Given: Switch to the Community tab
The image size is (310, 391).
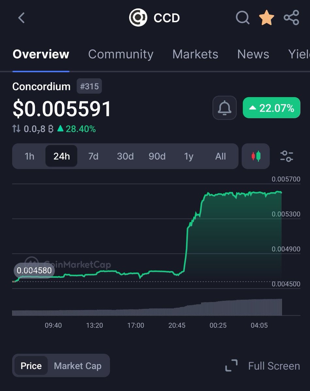Looking at the screenshot, I should (121, 54).
